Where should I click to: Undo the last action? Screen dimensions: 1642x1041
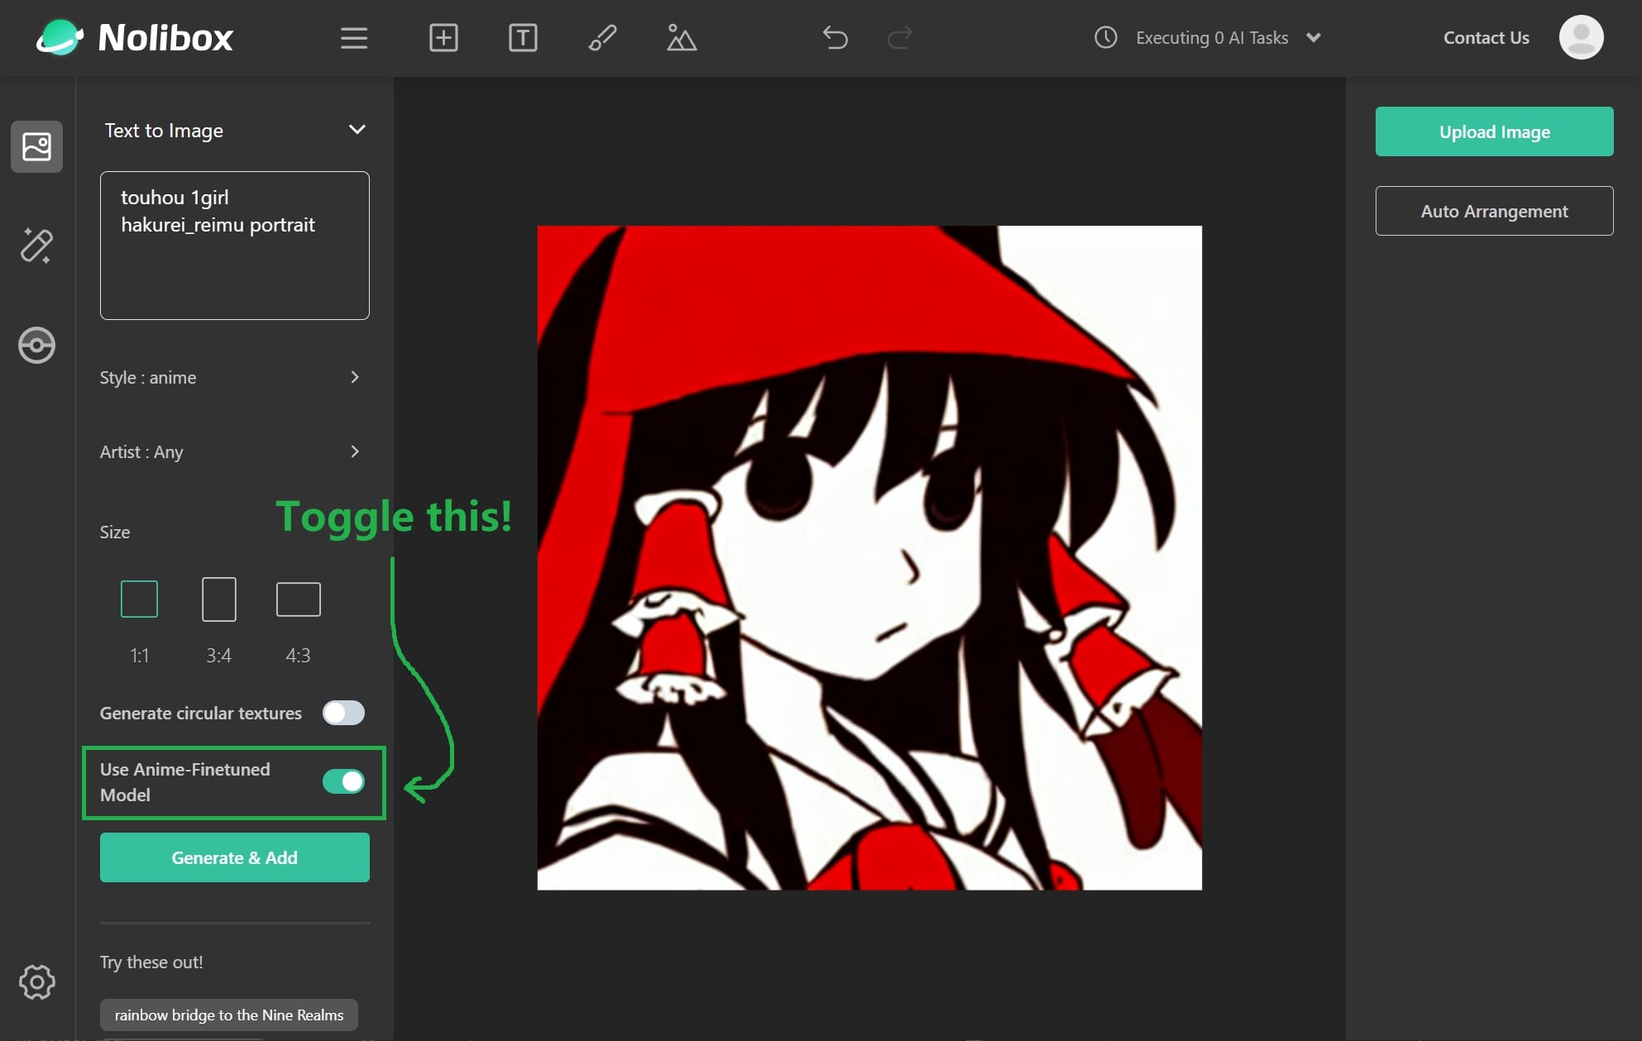835,38
